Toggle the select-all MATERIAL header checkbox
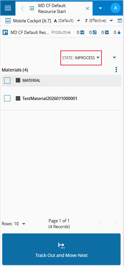The width and height of the screenshot is (124, 266). click(x=7, y=80)
